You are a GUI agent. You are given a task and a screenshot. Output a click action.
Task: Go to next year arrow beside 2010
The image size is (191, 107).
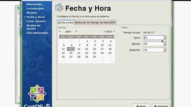tap(114, 32)
